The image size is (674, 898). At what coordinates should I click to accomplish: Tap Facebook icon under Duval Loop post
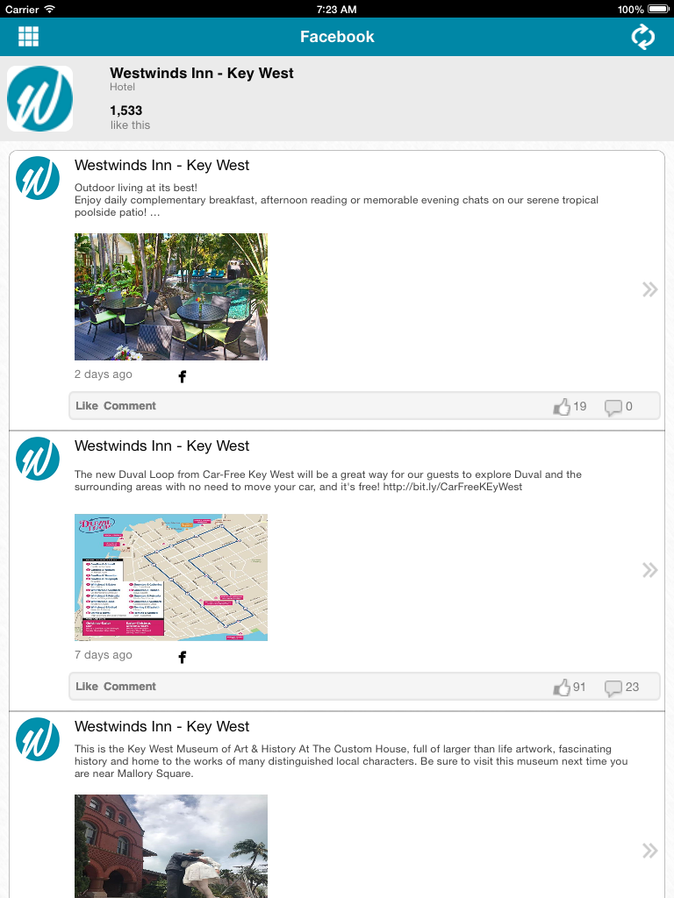click(x=183, y=657)
